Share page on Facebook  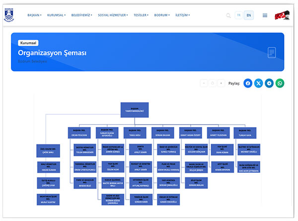point(248,83)
